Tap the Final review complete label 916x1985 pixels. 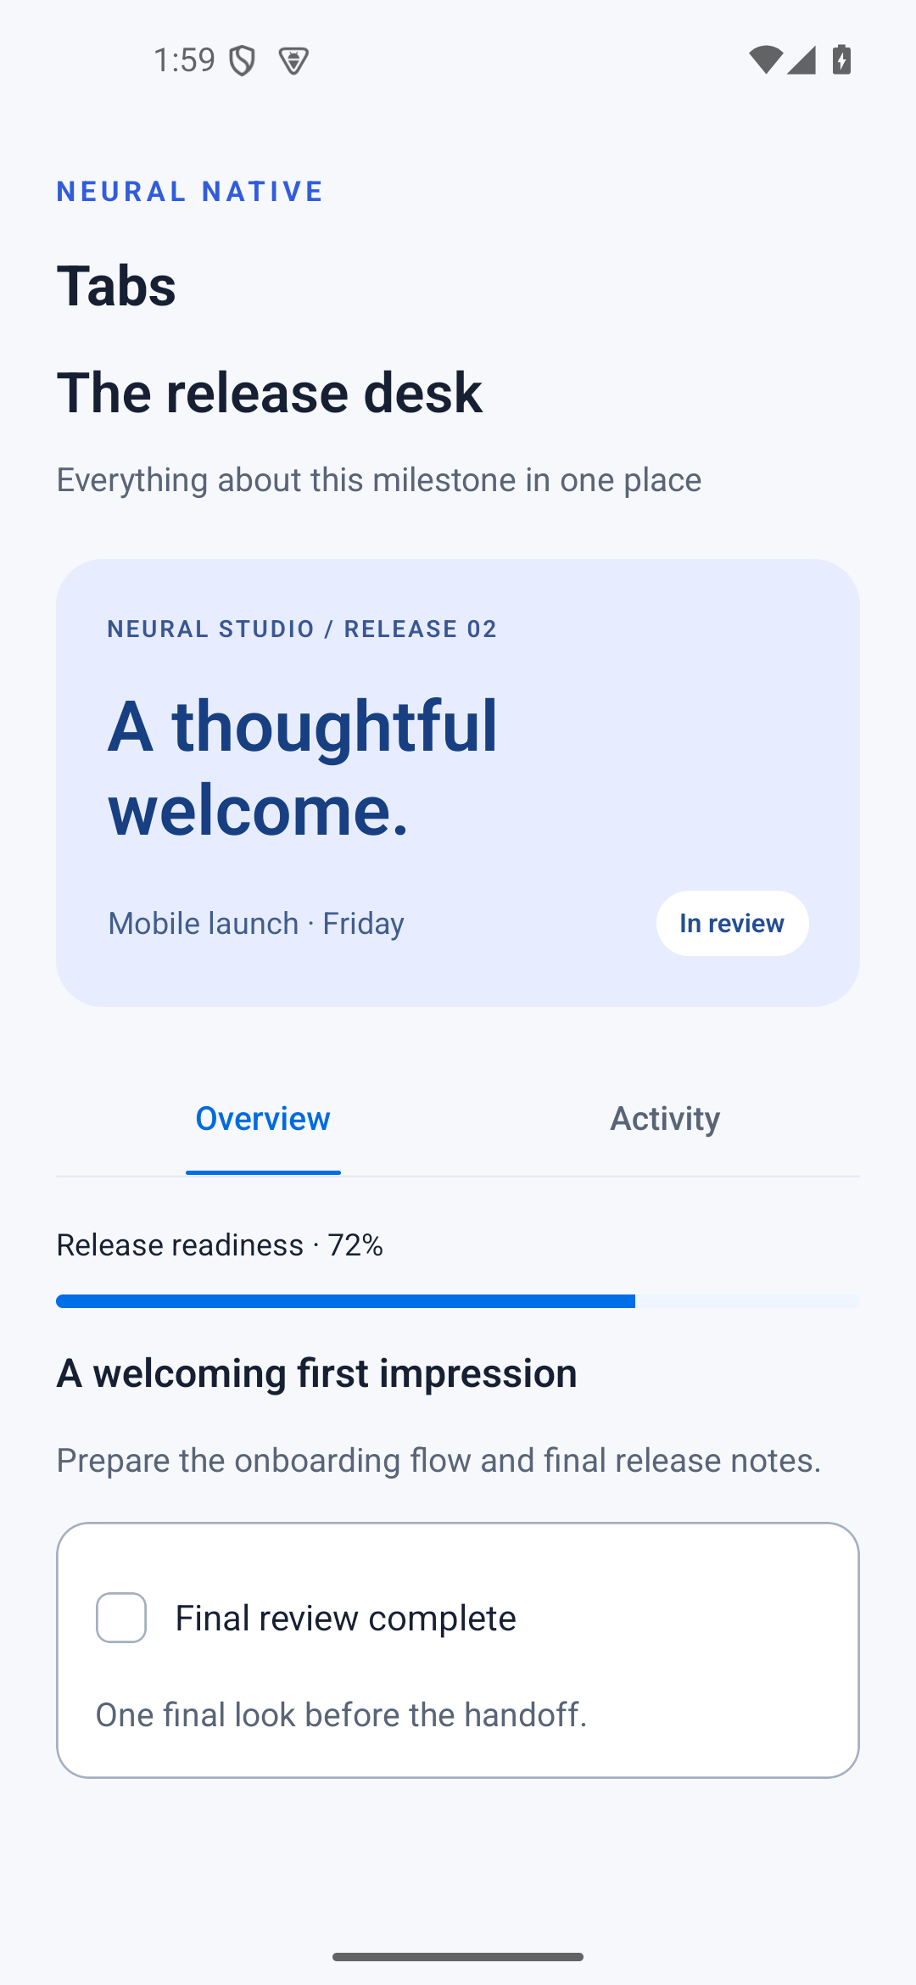click(x=345, y=1619)
